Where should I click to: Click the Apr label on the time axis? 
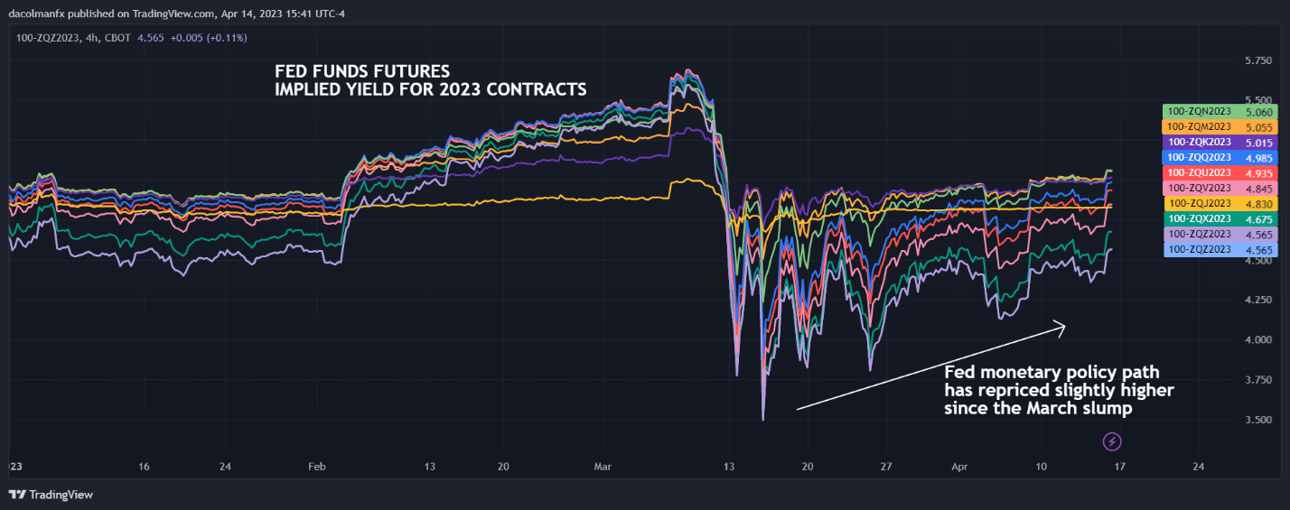coord(962,467)
